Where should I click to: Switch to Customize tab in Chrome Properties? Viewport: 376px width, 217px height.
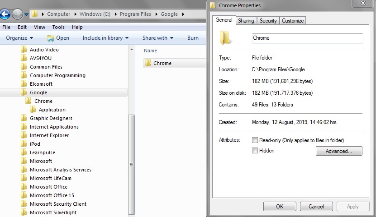coord(293,21)
